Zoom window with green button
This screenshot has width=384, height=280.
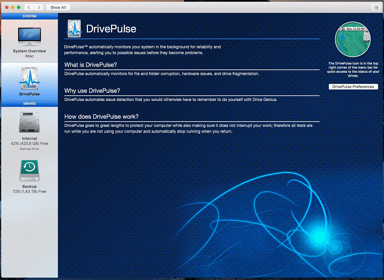[x=19, y=7]
